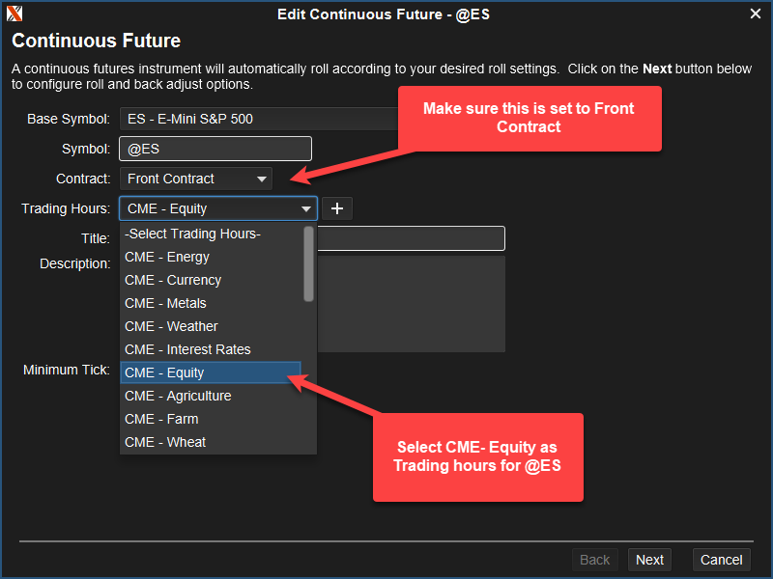Viewport: 773px width, 579px height.
Task: Click the Cancel button
Action: pos(721,560)
